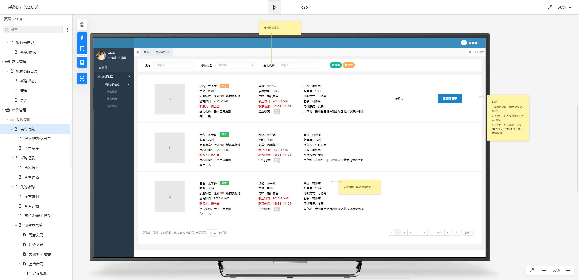
Task: Click the device frame icon in the vertical toolbar
Action: (x=82, y=62)
